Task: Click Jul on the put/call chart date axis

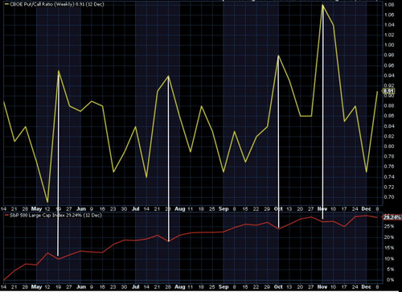Action: point(136,209)
